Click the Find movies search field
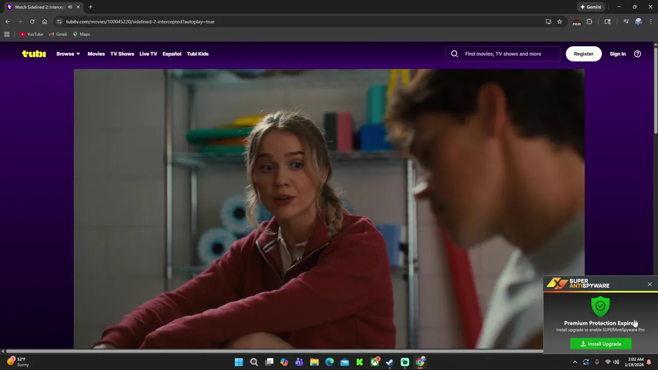The height and width of the screenshot is (370, 658). (503, 53)
